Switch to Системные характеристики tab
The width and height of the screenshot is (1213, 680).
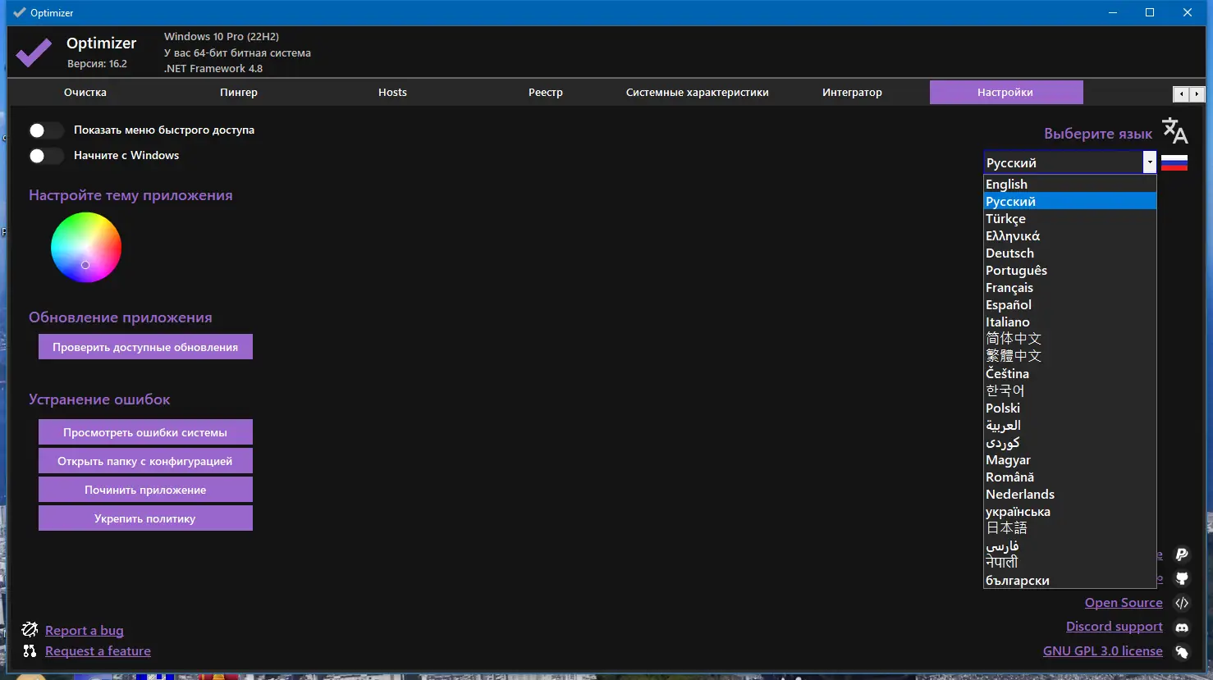click(698, 93)
